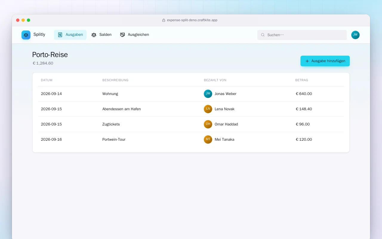This screenshot has width=382, height=239.
Task: Click the dollar receipt icon in Ausgaben tab
Action: [60, 35]
